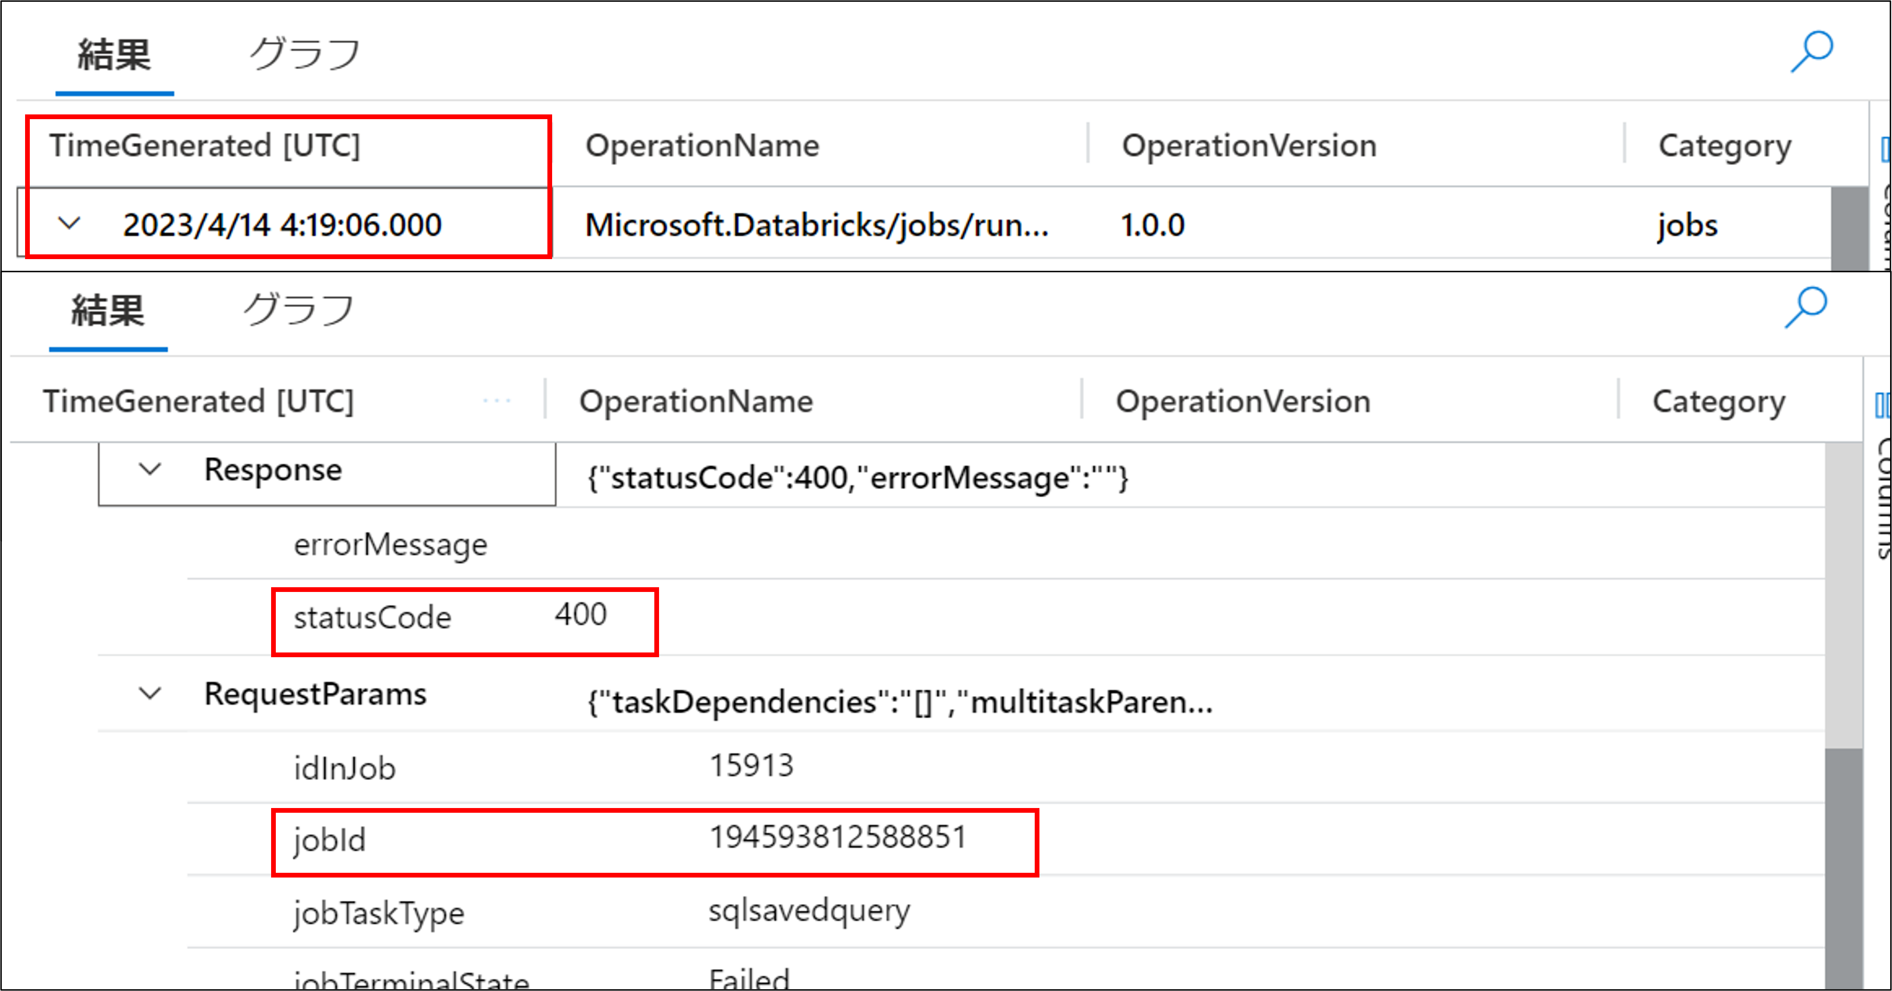Select the upper 結果 tab

point(114,56)
